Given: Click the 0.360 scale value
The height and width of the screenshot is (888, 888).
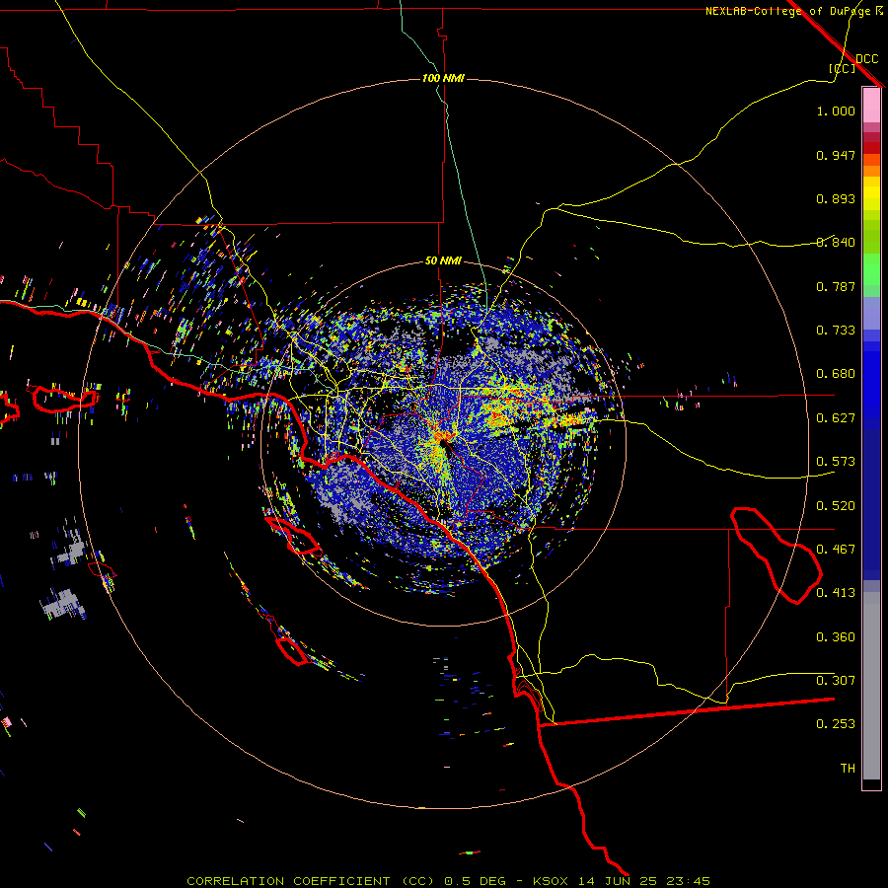Looking at the screenshot, I should [x=836, y=637].
